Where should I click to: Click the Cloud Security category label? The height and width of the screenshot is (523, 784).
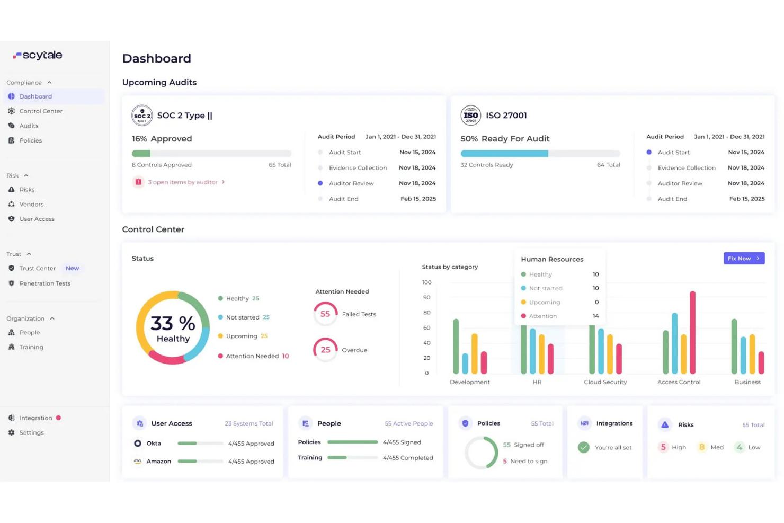605,382
